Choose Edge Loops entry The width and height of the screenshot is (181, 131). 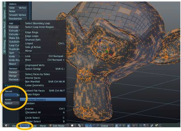tap(43, 36)
